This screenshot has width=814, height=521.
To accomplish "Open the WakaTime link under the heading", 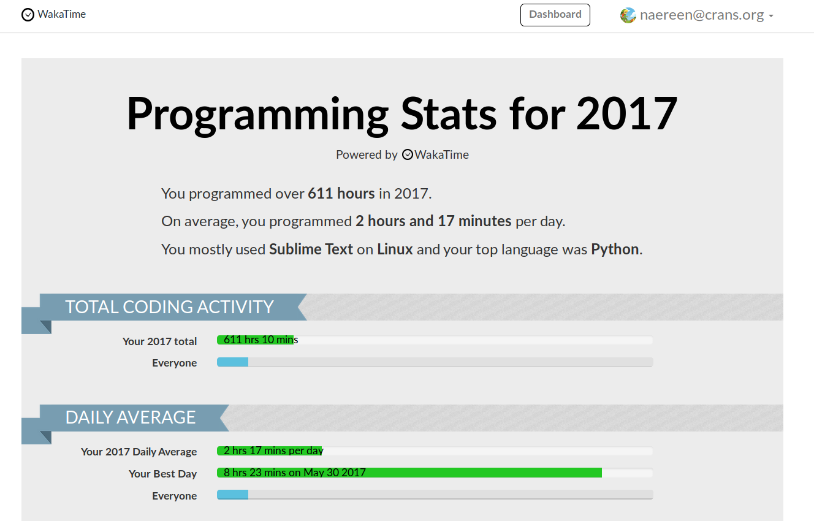I will click(x=441, y=155).
